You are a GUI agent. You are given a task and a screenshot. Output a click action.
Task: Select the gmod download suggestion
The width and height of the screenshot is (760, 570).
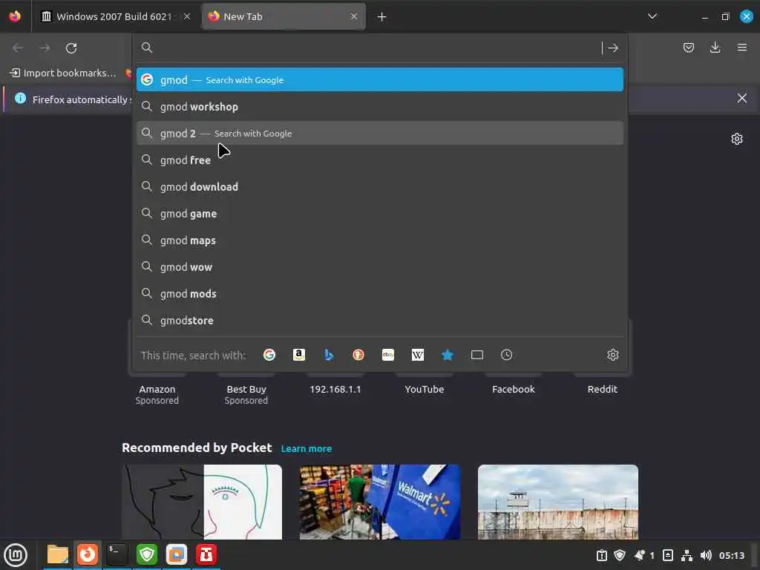tap(379, 186)
